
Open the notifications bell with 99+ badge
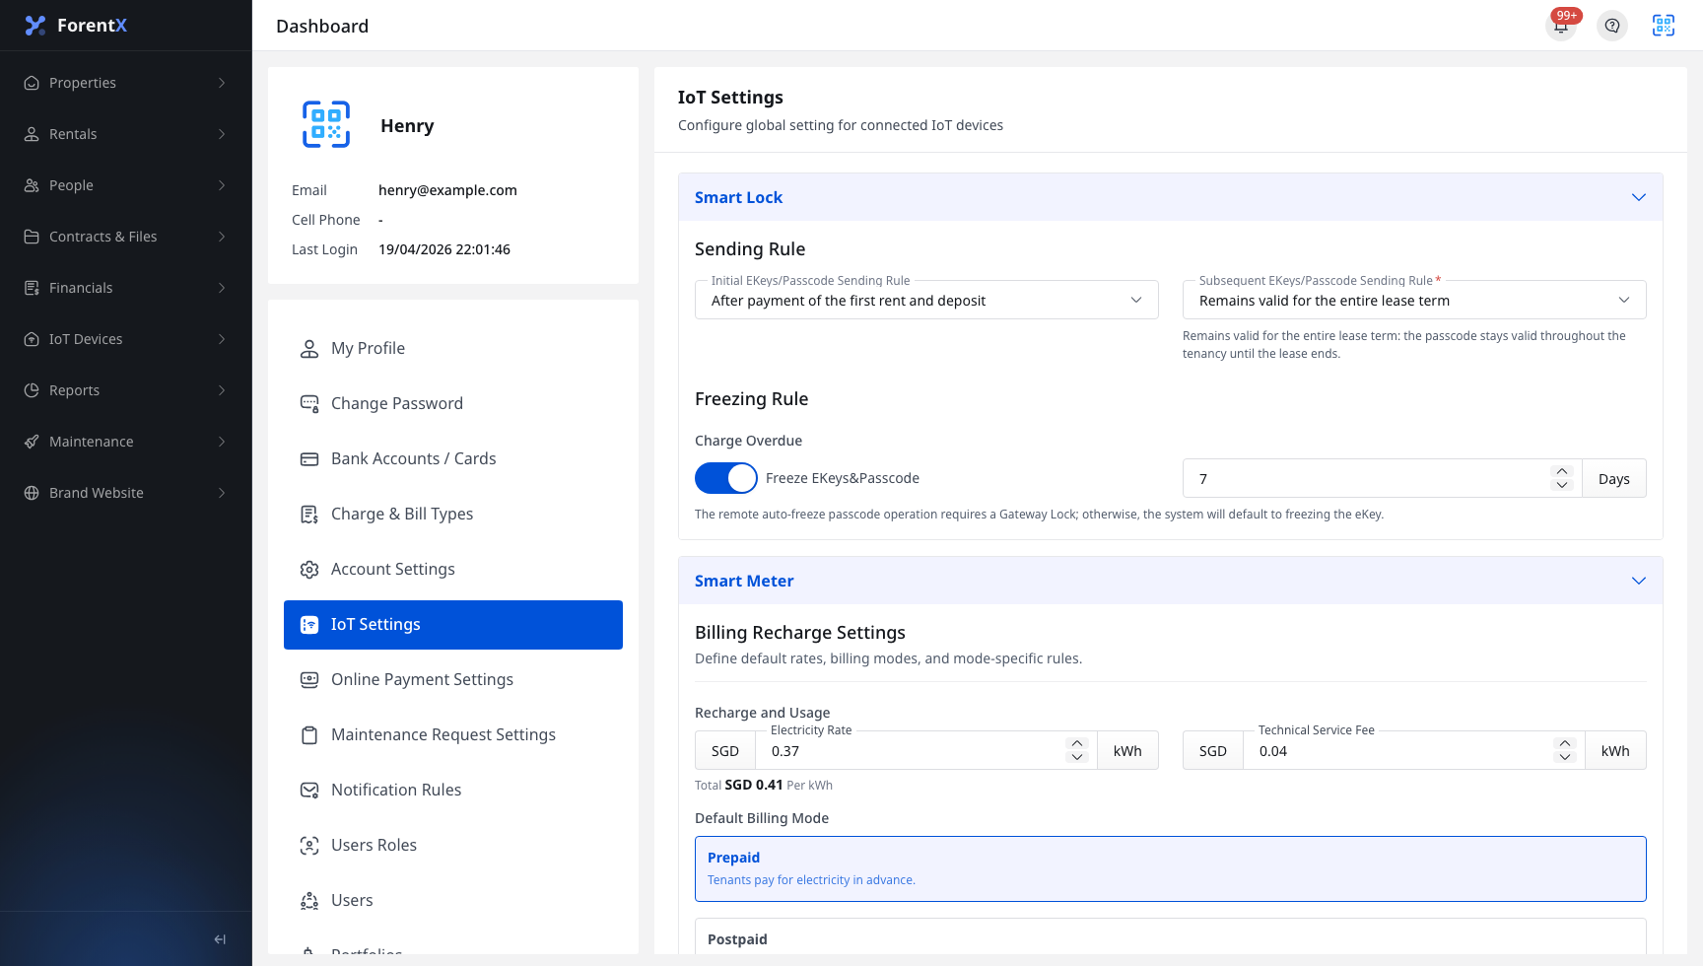pos(1561,26)
